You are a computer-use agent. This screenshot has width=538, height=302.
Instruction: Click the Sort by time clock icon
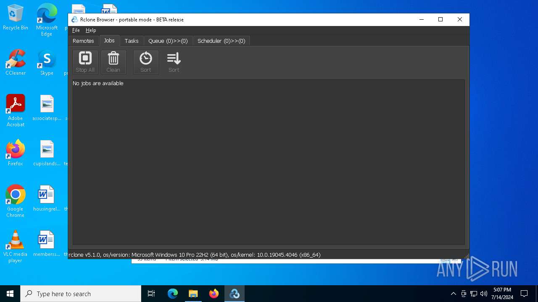pyautogui.click(x=146, y=62)
